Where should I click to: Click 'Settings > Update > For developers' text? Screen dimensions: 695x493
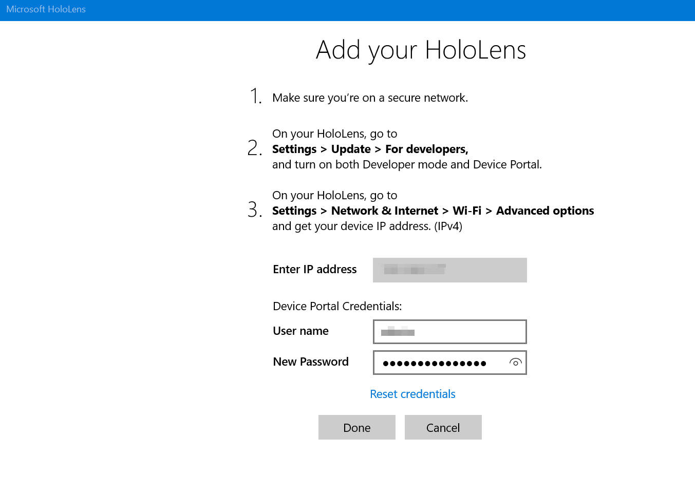click(x=370, y=149)
